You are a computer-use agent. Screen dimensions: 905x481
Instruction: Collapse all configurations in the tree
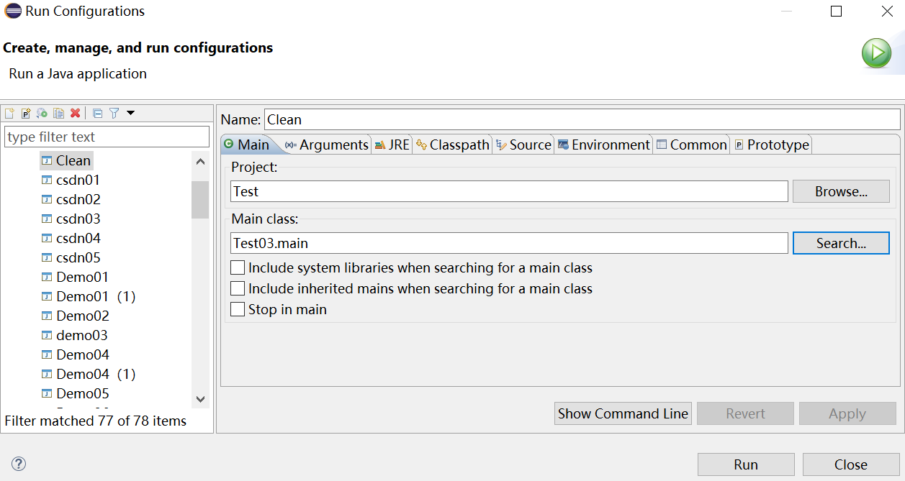[98, 113]
